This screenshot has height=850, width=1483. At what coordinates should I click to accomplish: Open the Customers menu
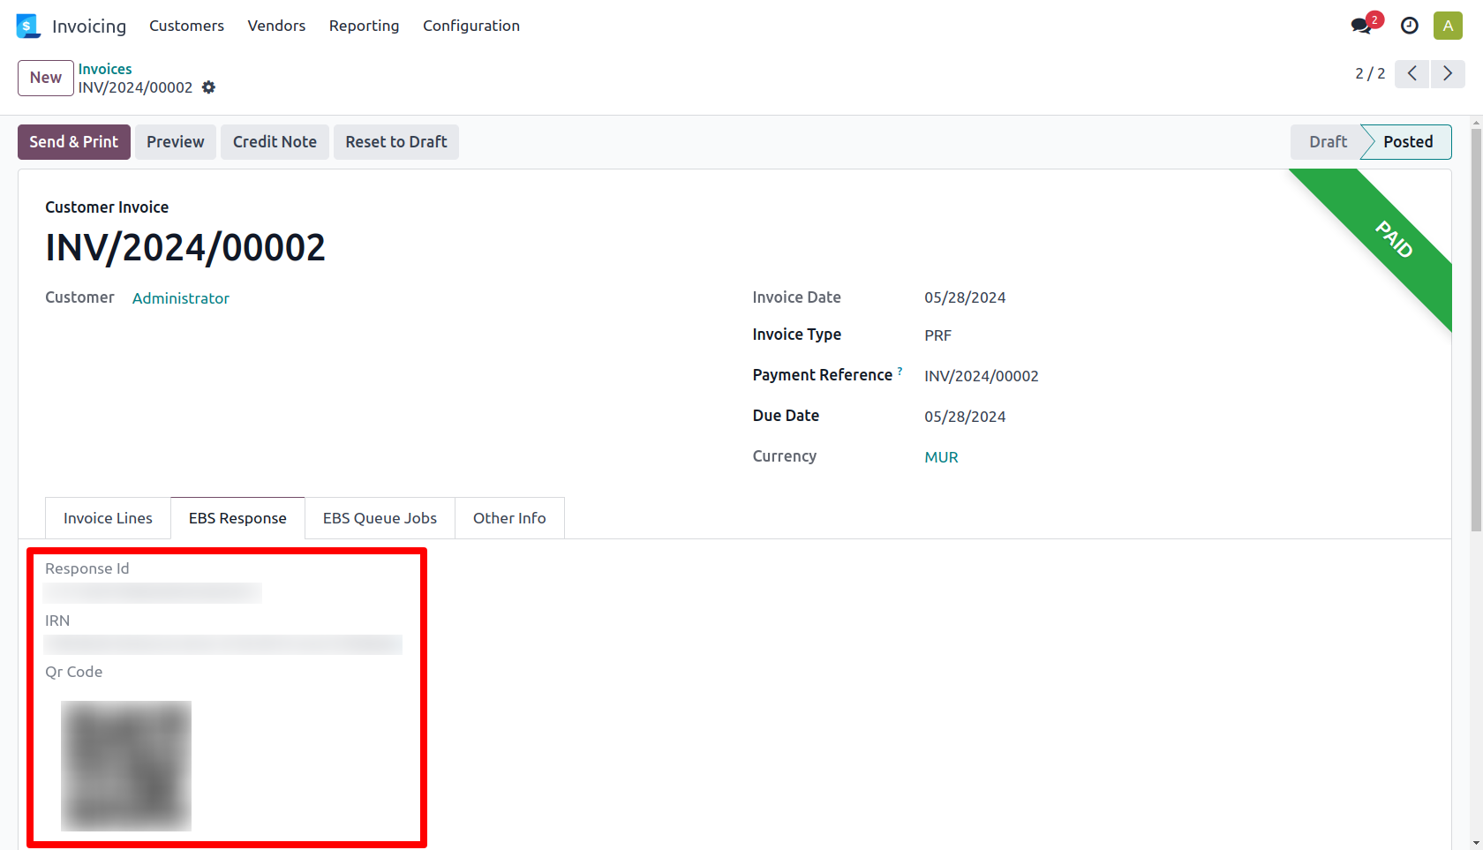coord(186,26)
